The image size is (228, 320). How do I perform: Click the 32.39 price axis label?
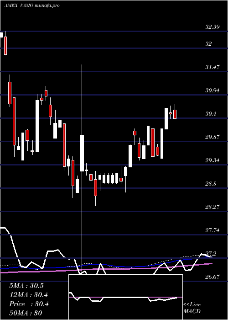coord(212,27)
